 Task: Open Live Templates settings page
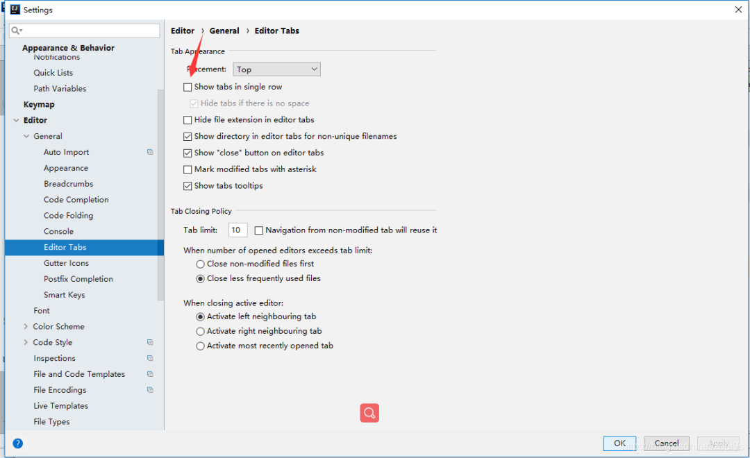(60, 405)
